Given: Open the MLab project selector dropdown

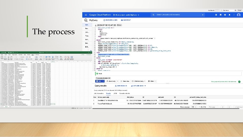Looking at the screenshot, I should click(x=126, y=15).
